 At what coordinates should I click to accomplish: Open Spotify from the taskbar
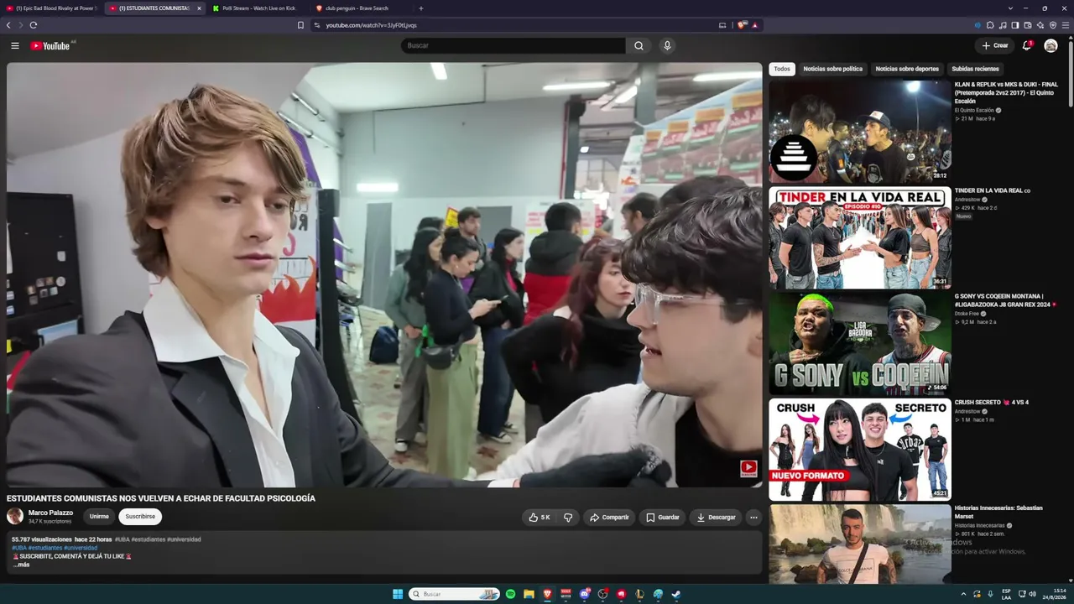click(510, 594)
